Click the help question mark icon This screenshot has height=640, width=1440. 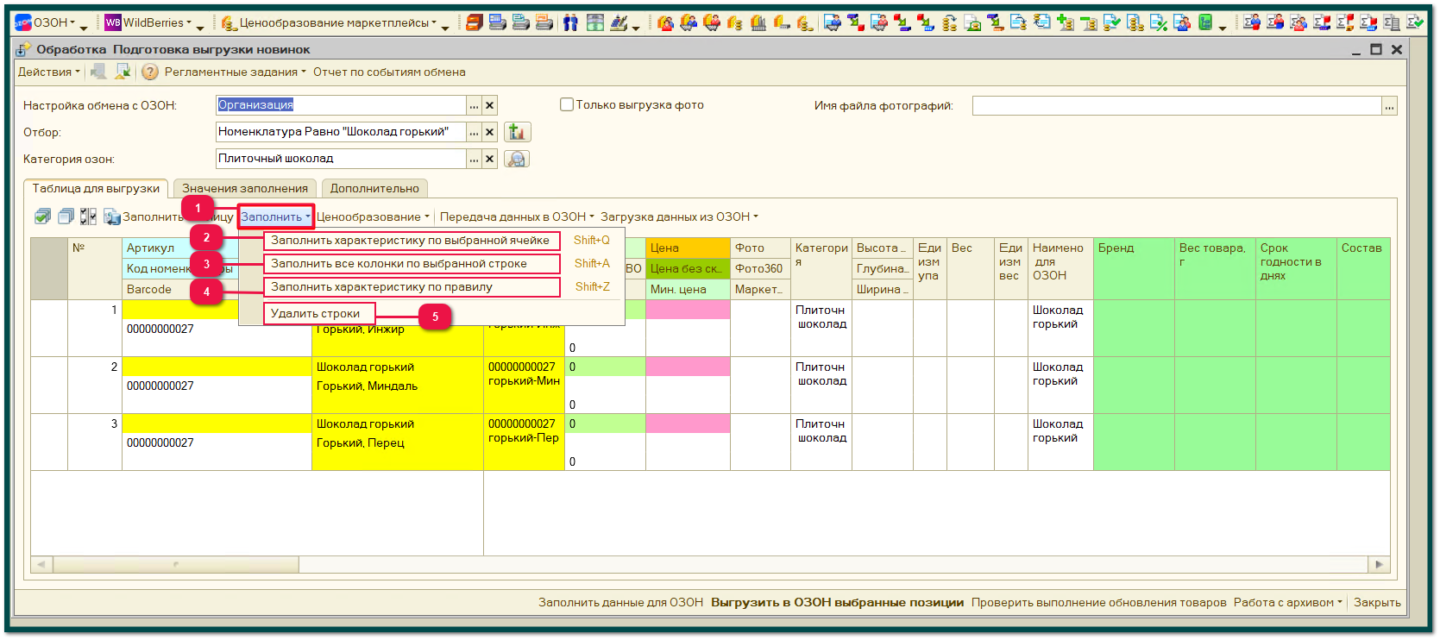click(150, 72)
